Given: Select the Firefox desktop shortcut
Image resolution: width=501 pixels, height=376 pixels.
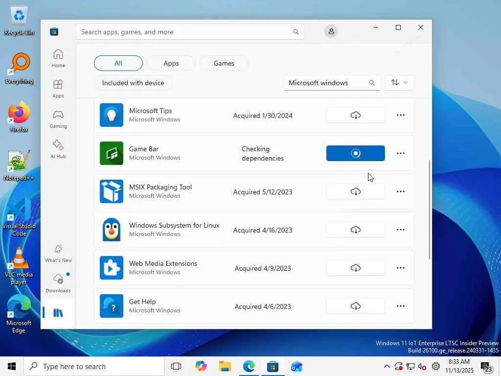Looking at the screenshot, I should (x=19, y=117).
